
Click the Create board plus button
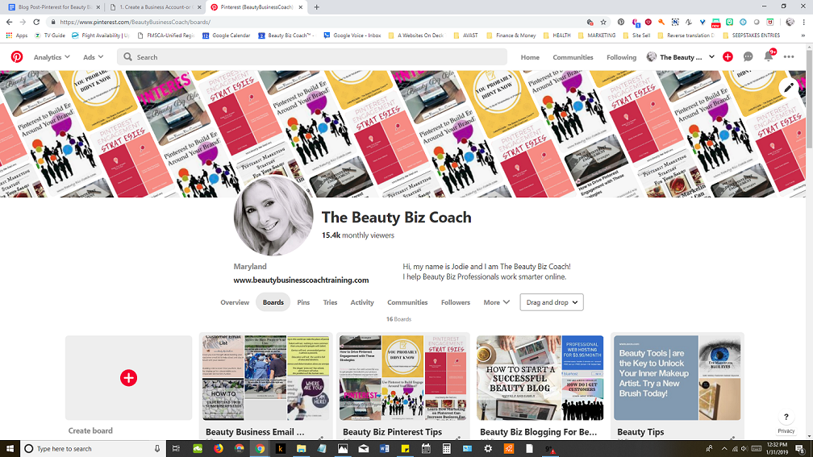pos(128,378)
